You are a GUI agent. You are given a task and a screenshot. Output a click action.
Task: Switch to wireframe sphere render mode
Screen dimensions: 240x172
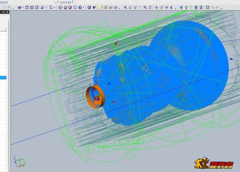[60, 7]
